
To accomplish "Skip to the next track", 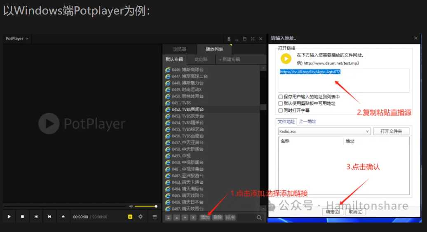I will pyautogui.click(x=49, y=217).
